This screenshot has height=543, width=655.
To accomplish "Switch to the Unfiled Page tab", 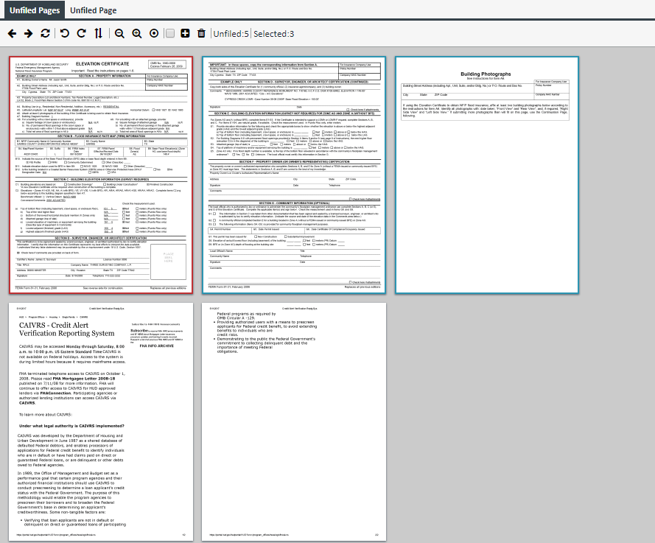I will point(94,10).
